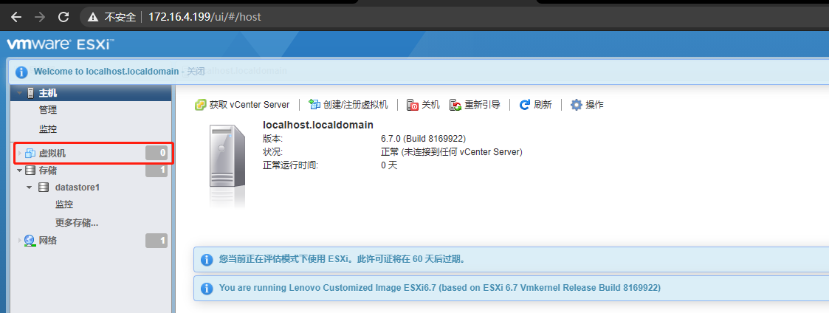Click the datastore icon beside datastore1
This screenshot has width=829, height=313.
point(44,188)
